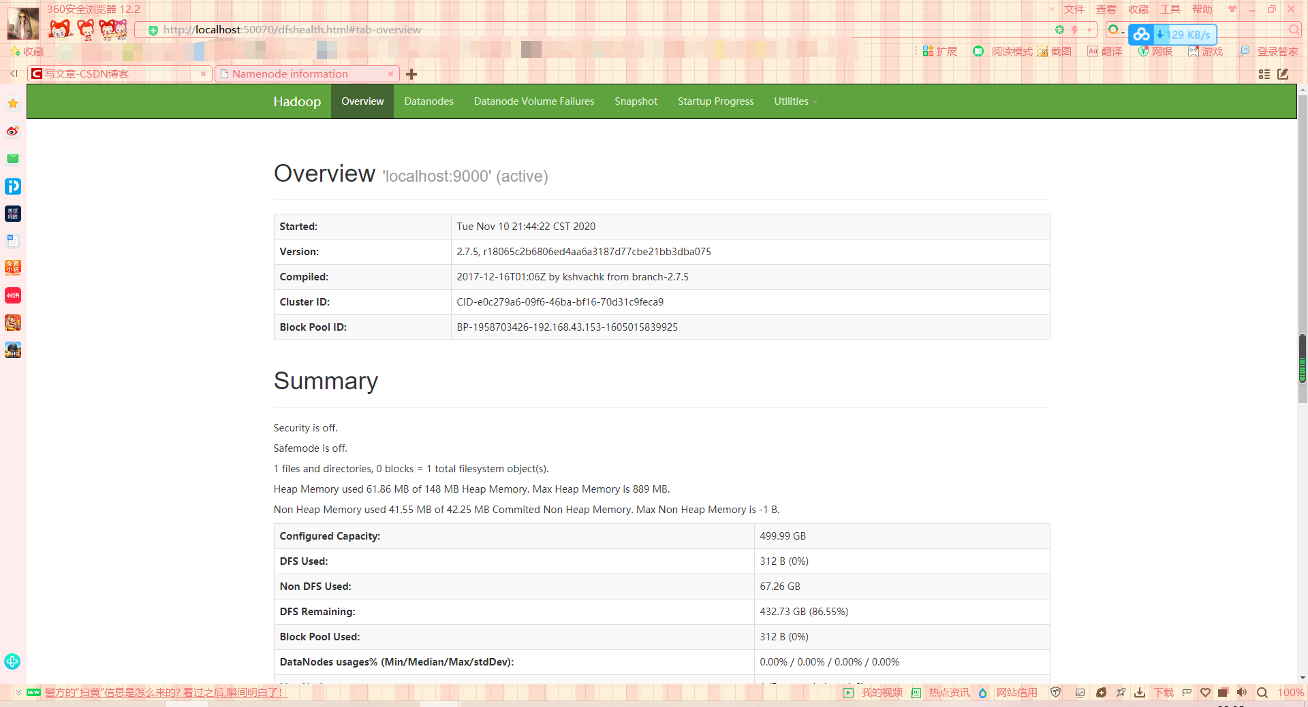
Task: Open the Startup Progress tab
Action: tap(715, 101)
